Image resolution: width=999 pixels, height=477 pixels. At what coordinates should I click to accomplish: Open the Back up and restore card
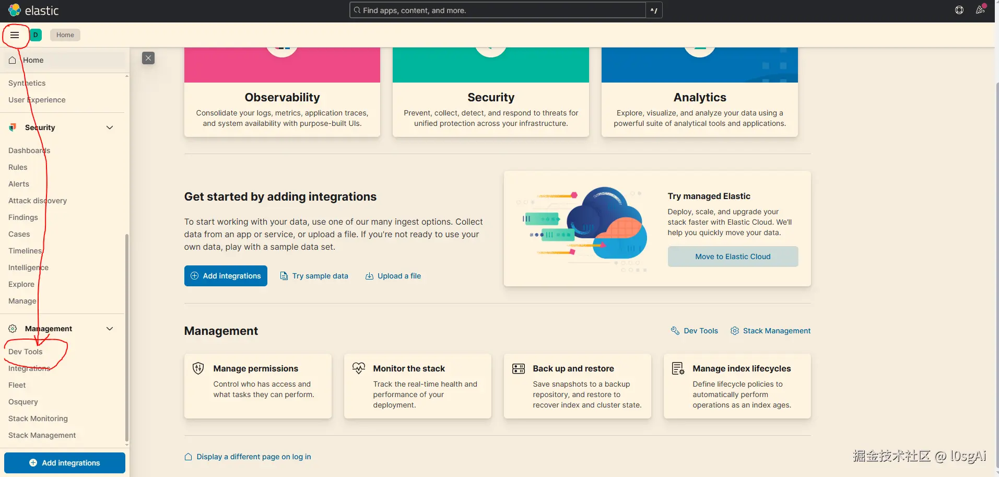pos(578,386)
